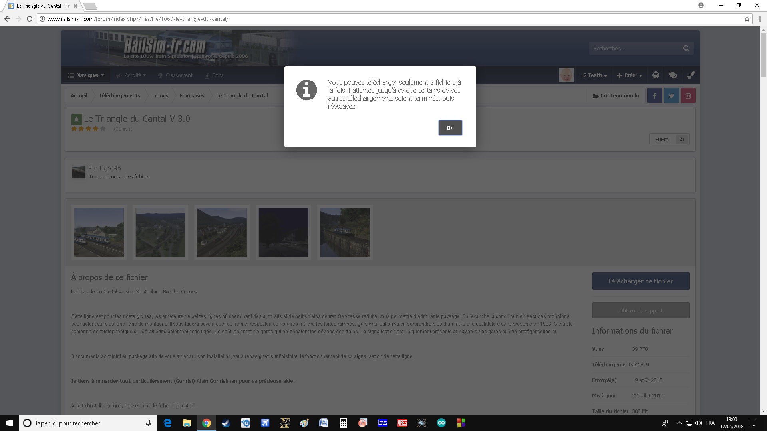This screenshot has height=431, width=767.
Task: Open the fourth dark screenshot thumbnail
Action: point(284,232)
